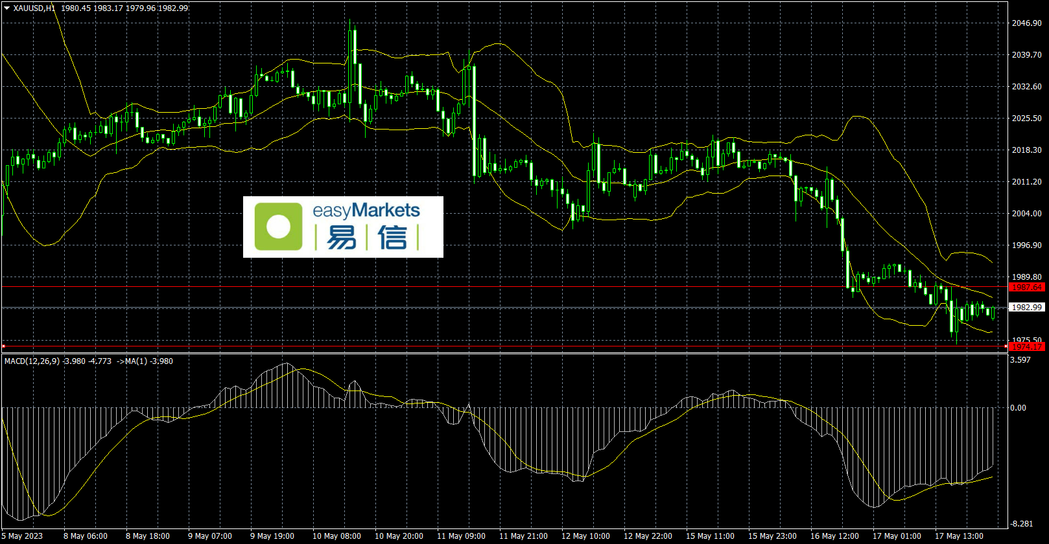
Task: Click the 17 May 01:00 time label
Action: click(897, 536)
